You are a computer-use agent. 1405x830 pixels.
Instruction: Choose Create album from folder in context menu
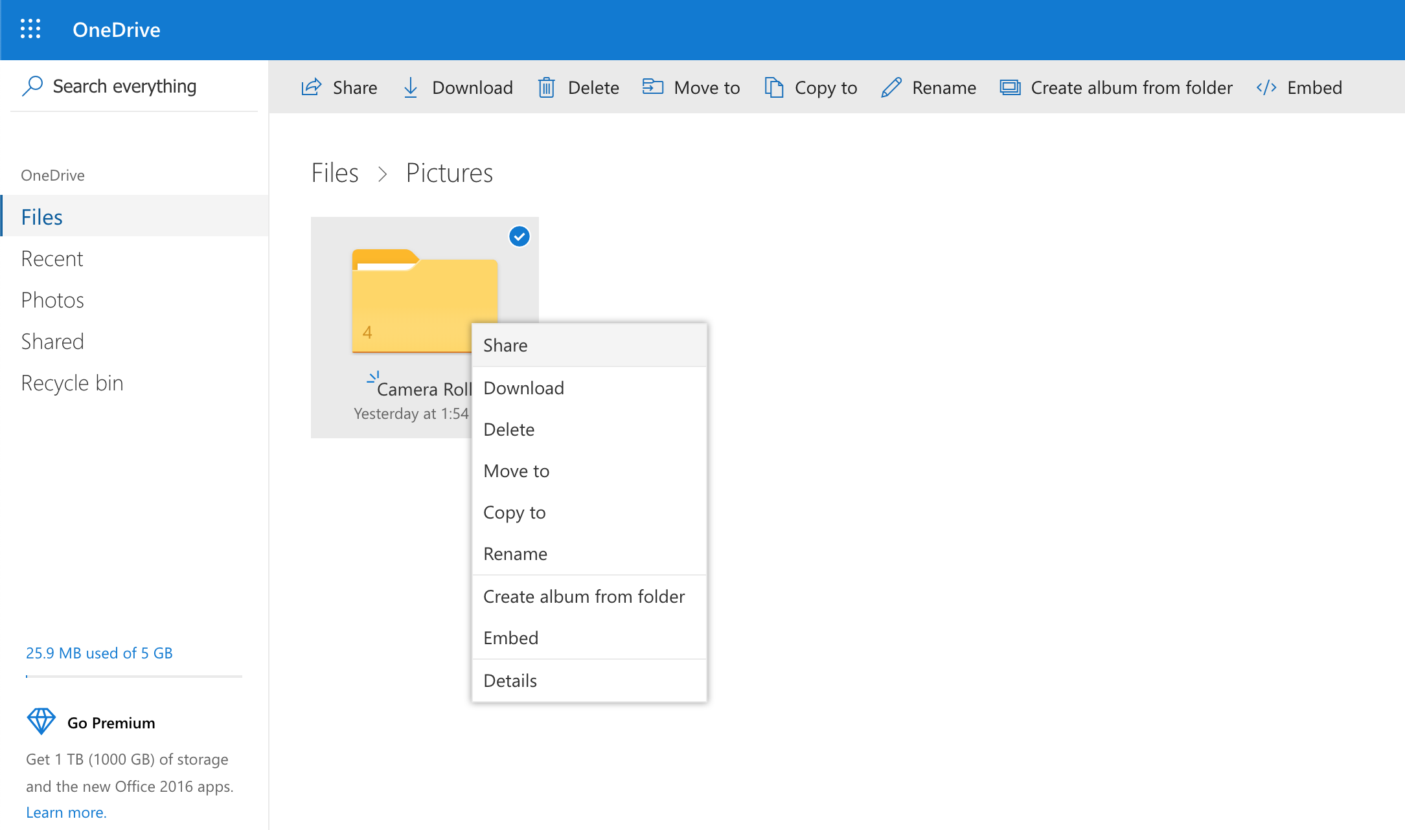click(x=589, y=596)
